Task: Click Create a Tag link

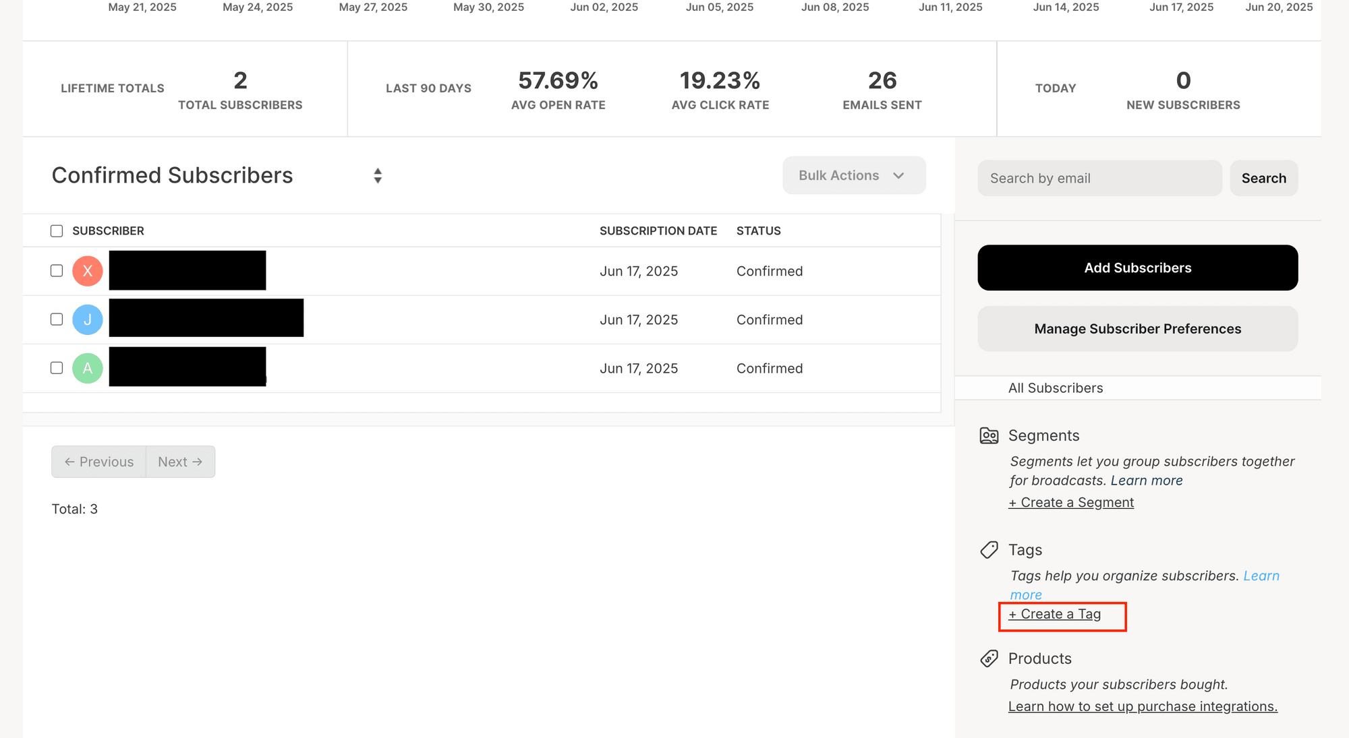Action: 1055,615
